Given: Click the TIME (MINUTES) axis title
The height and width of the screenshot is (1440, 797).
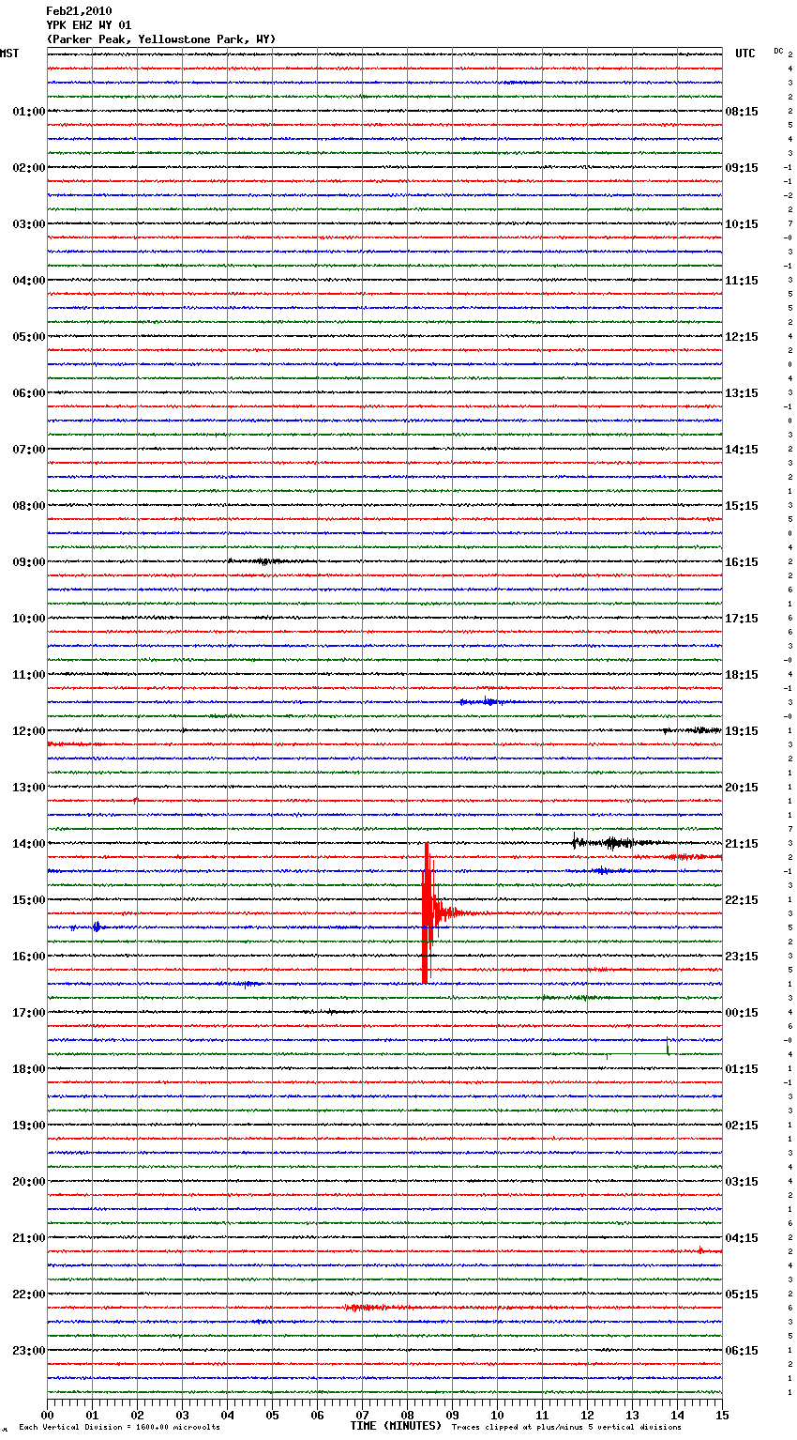Looking at the screenshot, I should (396, 1426).
